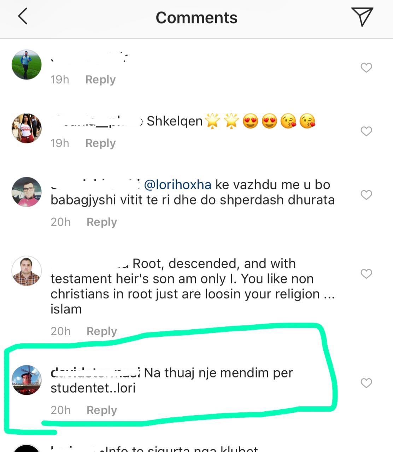Open avatar of woman in red outfit
This screenshot has height=452, width=393.
27,128
